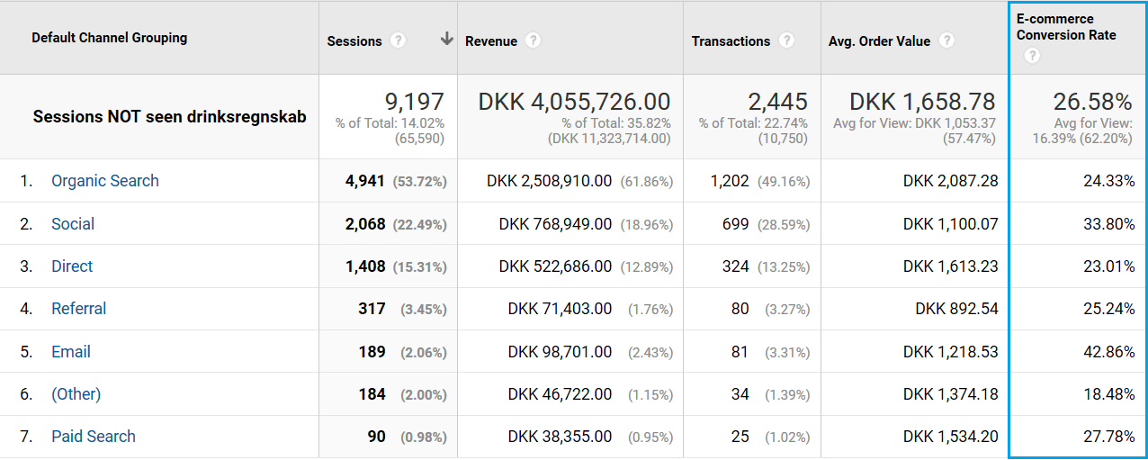
Task: Click the help icon beside Revenue header
Action: click(x=534, y=41)
